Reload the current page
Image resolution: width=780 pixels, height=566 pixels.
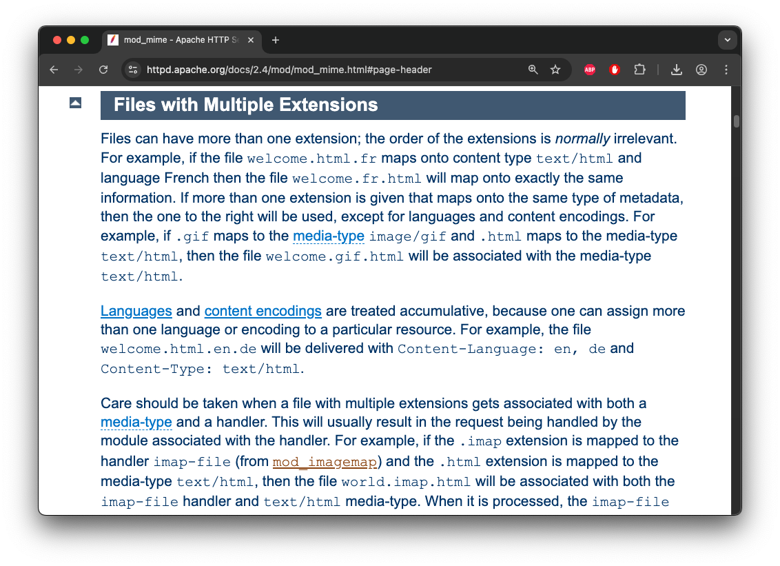click(103, 70)
